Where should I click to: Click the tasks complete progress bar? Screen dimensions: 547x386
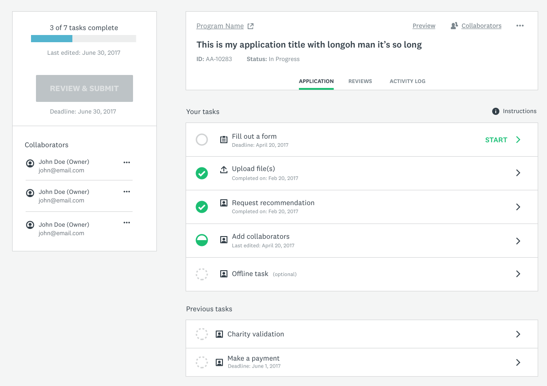(84, 39)
